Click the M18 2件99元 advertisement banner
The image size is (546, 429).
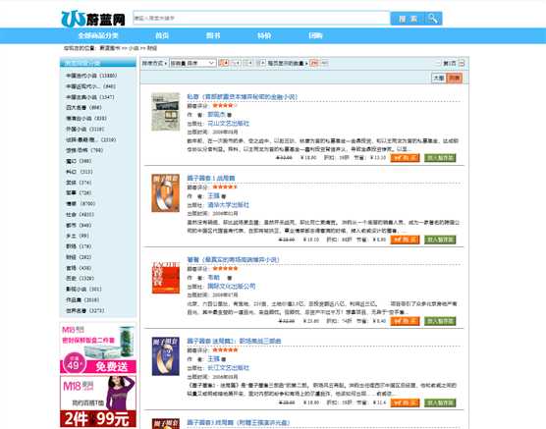(x=98, y=402)
